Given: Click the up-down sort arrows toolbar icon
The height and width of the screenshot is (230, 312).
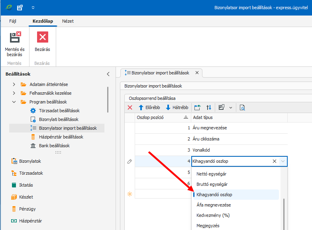Looking at the screenshot, I should pos(209,107).
